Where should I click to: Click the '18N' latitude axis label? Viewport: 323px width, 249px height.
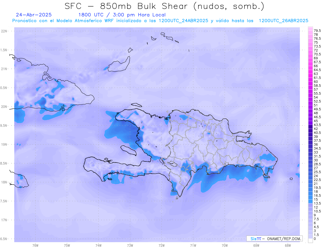[4, 182]
